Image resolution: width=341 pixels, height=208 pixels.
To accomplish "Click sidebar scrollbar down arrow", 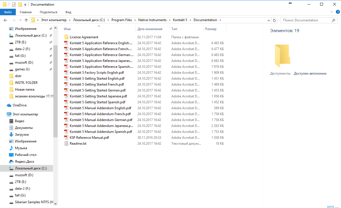I will [x=55, y=203].
